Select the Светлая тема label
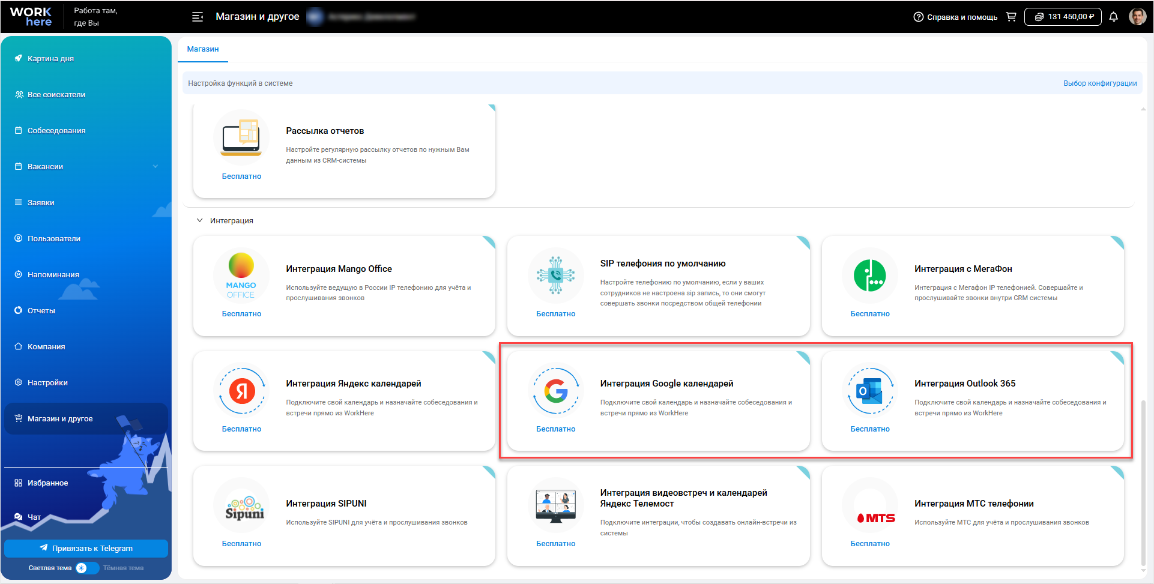Viewport: 1154px width, 584px height. tap(50, 568)
